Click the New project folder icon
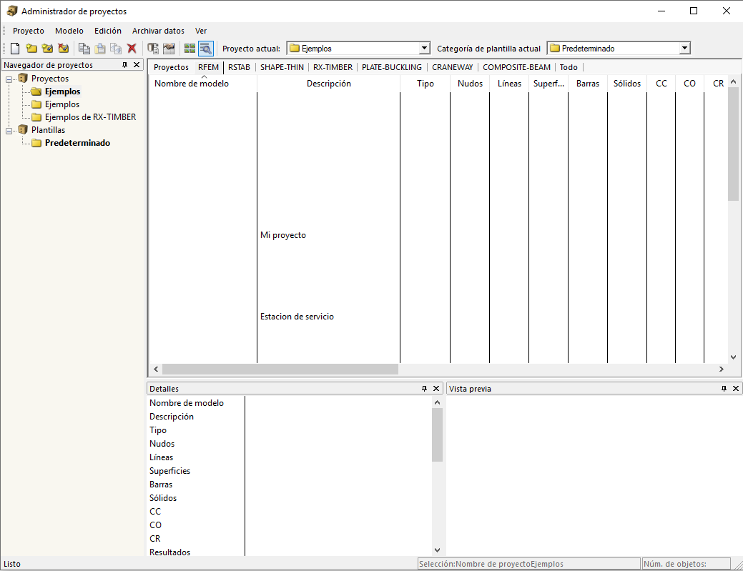The height and width of the screenshot is (571, 743). [x=31, y=49]
